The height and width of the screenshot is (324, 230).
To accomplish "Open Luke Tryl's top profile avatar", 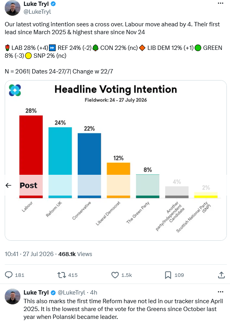I will [13, 8].
